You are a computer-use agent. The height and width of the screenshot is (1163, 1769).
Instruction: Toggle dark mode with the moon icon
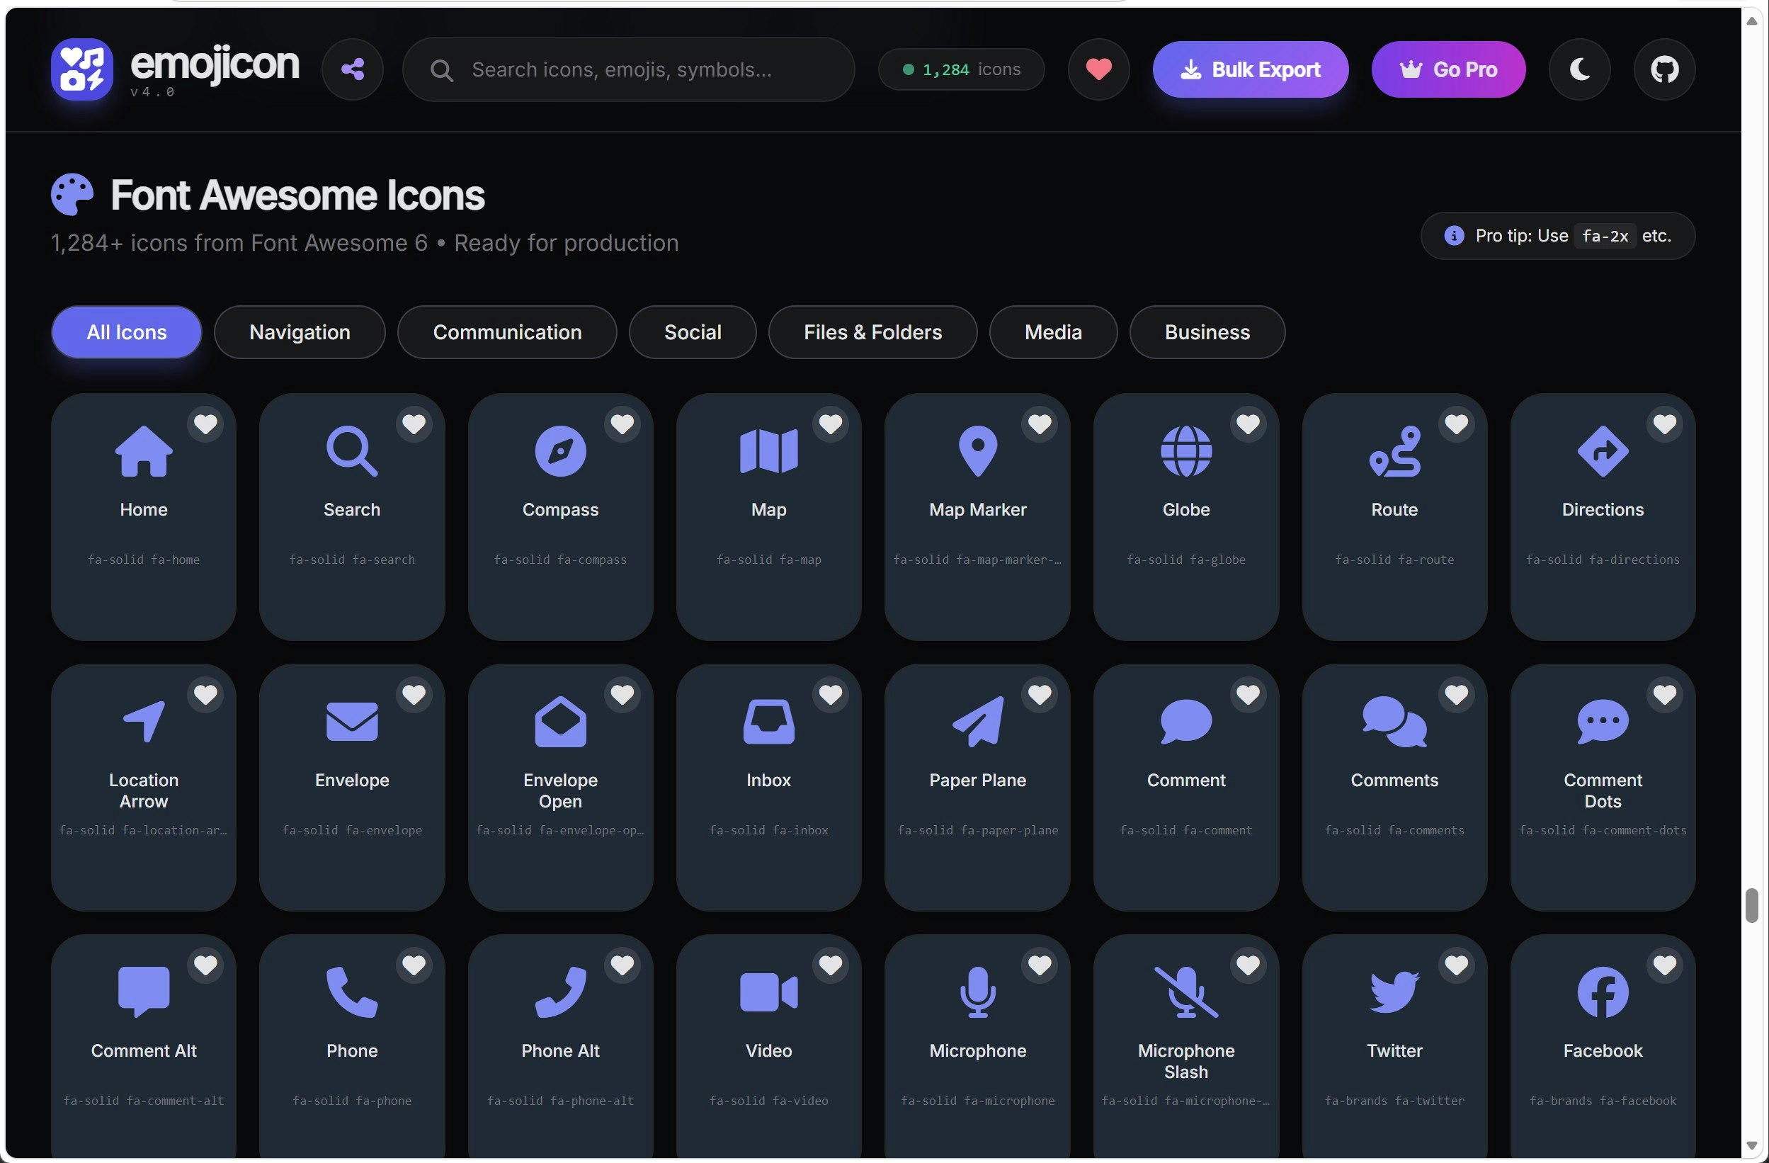coord(1579,69)
